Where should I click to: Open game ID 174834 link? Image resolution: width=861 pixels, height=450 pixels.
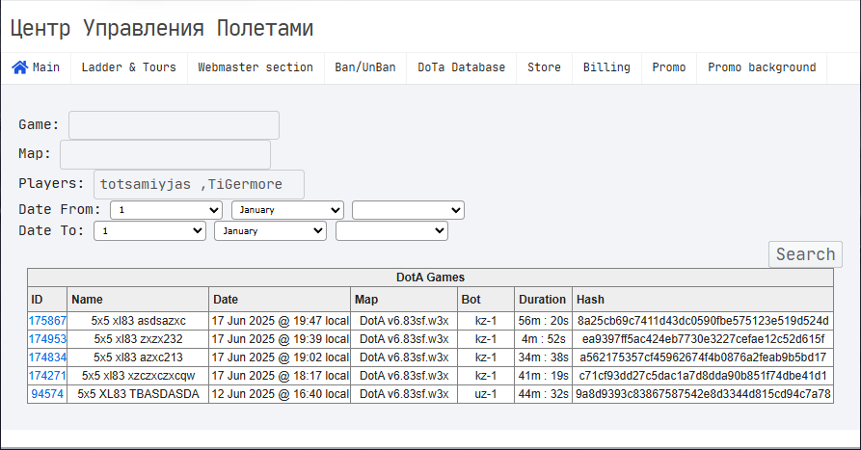click(x=47, y=357)
